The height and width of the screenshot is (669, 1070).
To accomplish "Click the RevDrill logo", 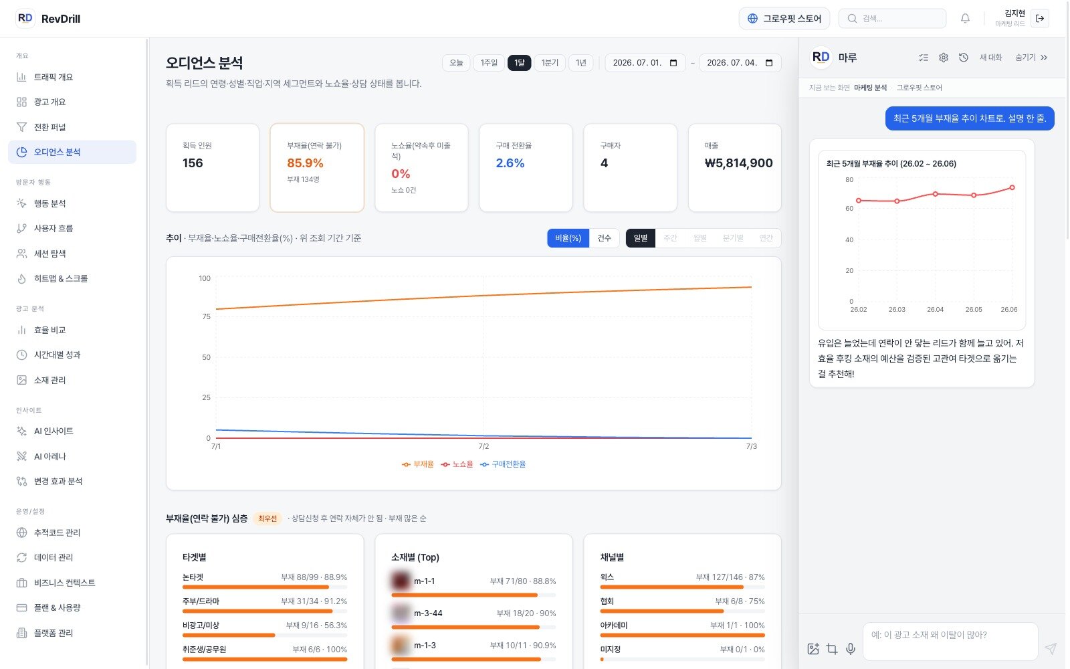I will 48,19.
